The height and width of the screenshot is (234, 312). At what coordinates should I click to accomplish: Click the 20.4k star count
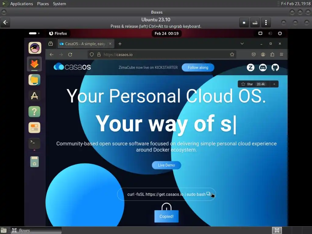pyautogui.click(x=261, y=84)
